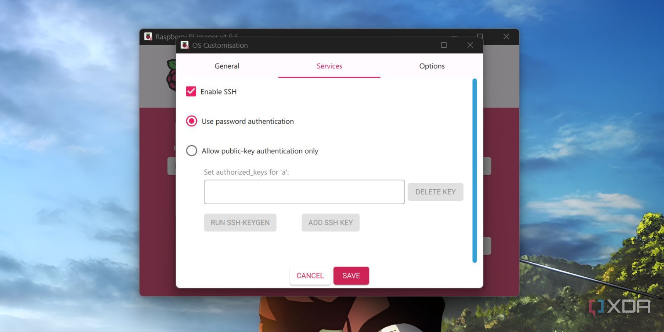
Task: Click the RUN SSH-KEYGEN button
Action: coord(240,222)
